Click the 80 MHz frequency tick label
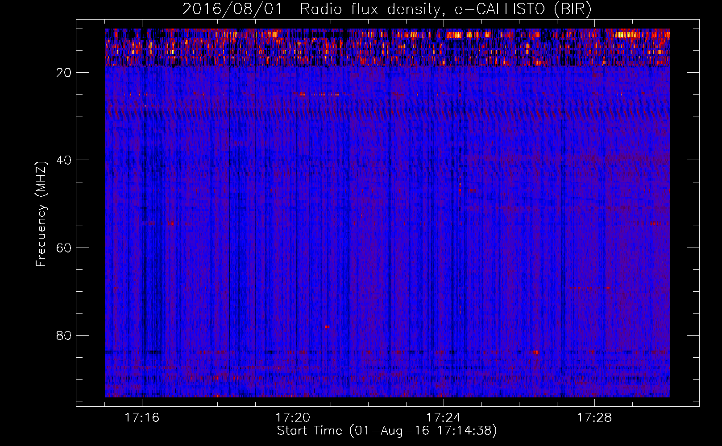722x446 pixels. 64,335
